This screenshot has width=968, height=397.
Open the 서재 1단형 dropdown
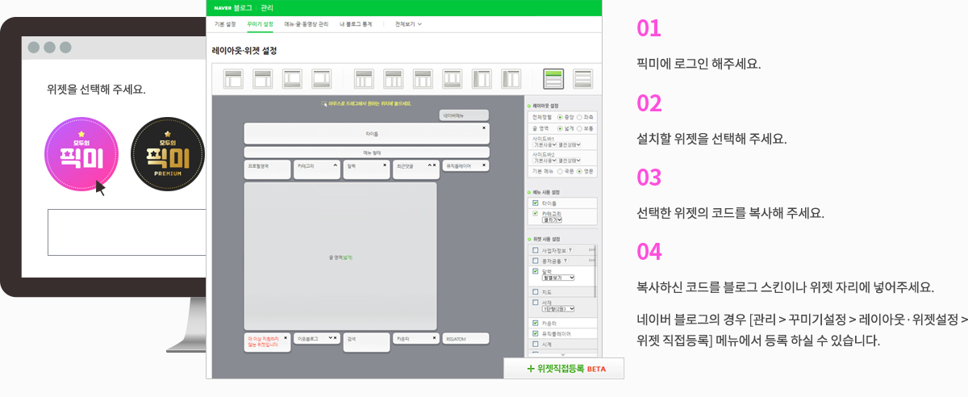tap(558, 309)
